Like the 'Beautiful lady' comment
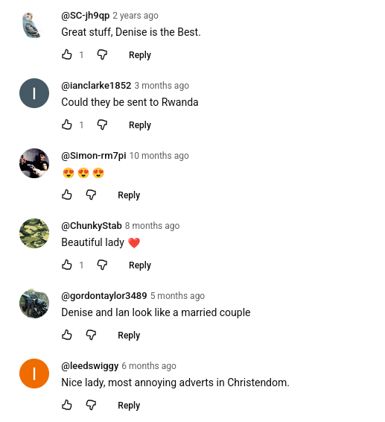The height and width of the screenshot is (422, 385). click(x=67, y=265)
